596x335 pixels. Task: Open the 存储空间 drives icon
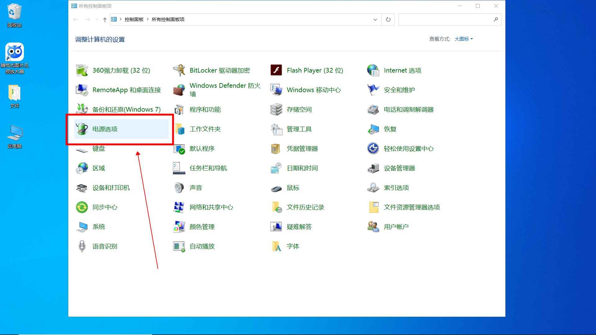(276, 109)
